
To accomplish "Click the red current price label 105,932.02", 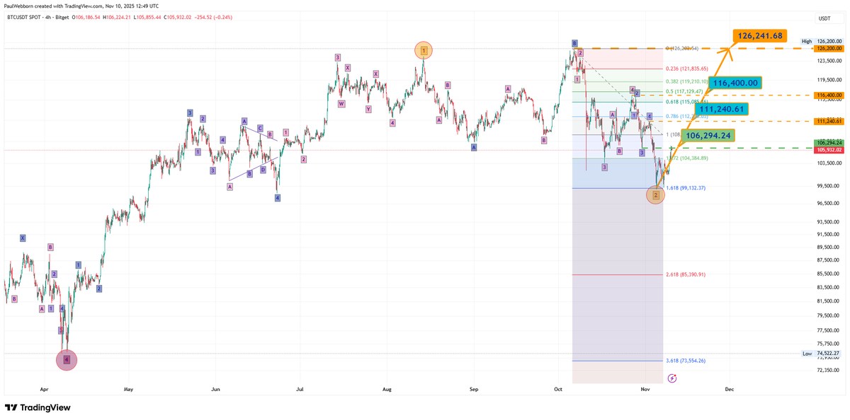I will coord(829,150).
